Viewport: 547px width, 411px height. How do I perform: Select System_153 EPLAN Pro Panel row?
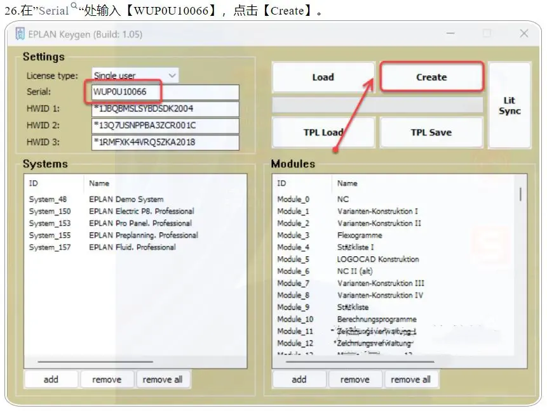click(x=135, y=223)
